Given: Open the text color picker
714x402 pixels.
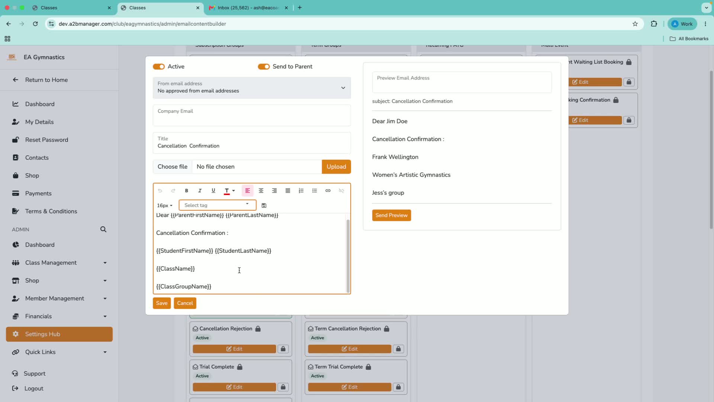Looking at the screenshot, I should (x=229, y=191).
